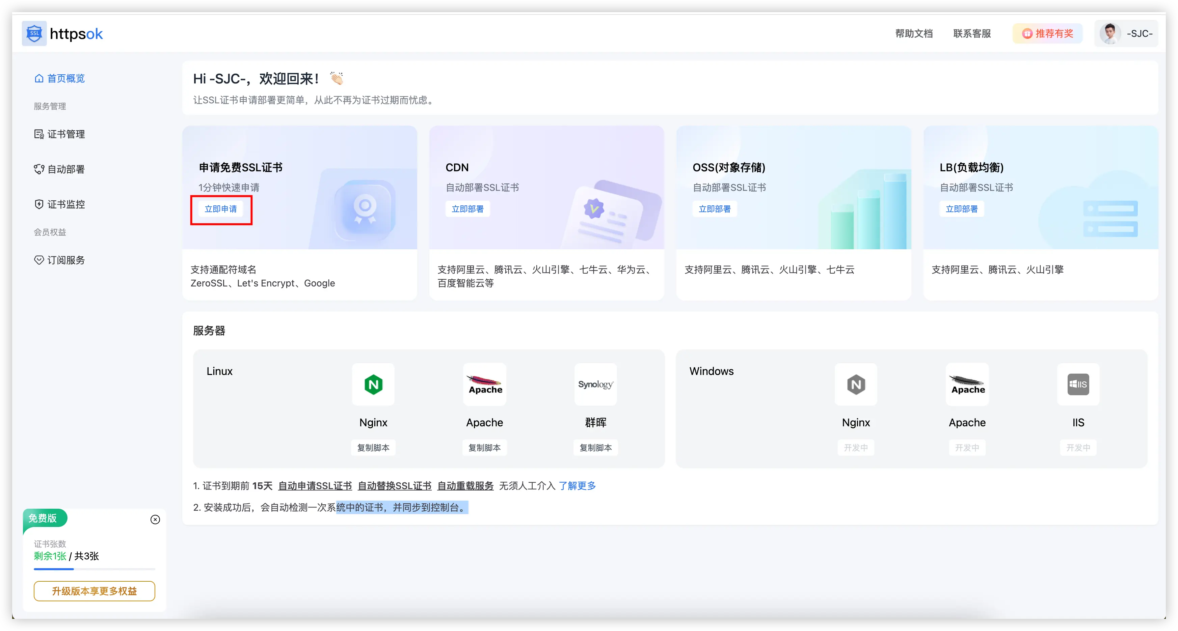Click 立即部署 on the CDN card

click(467, 209)
